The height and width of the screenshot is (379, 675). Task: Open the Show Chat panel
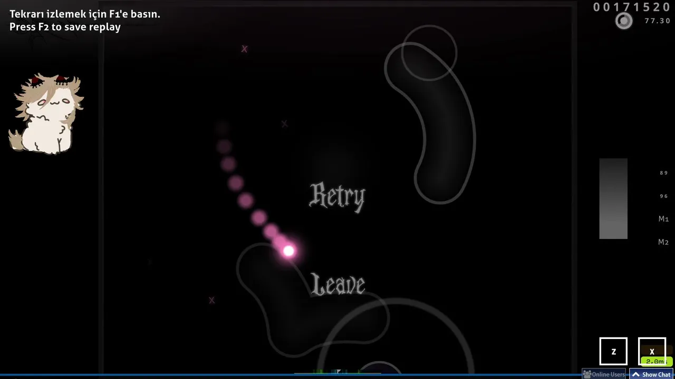coord(652,374)
